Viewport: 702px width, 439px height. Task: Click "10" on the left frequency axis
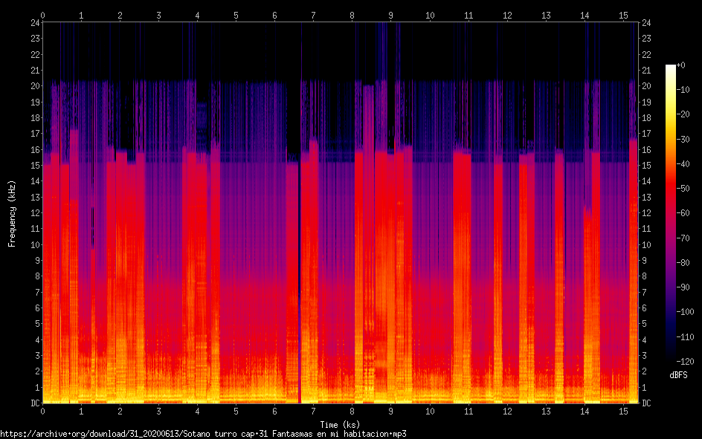click(36, 245)
